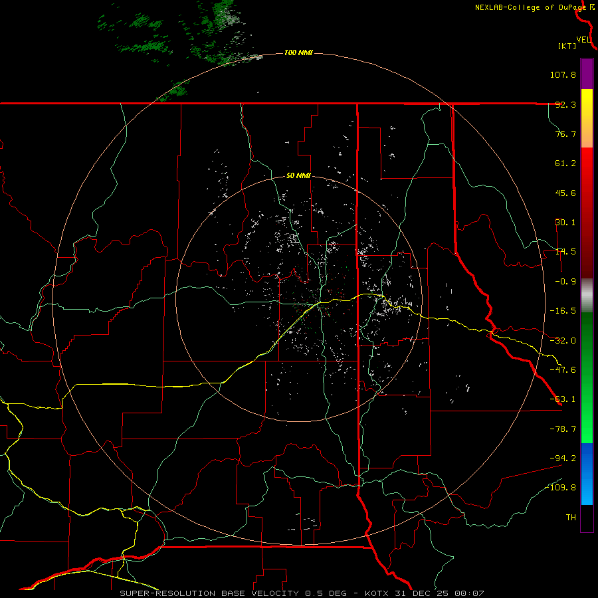The height and width of the screenshot is (598, 598).
Task: Click the [KT] units label
Action: pyautogui.click(x=567, y=46)
